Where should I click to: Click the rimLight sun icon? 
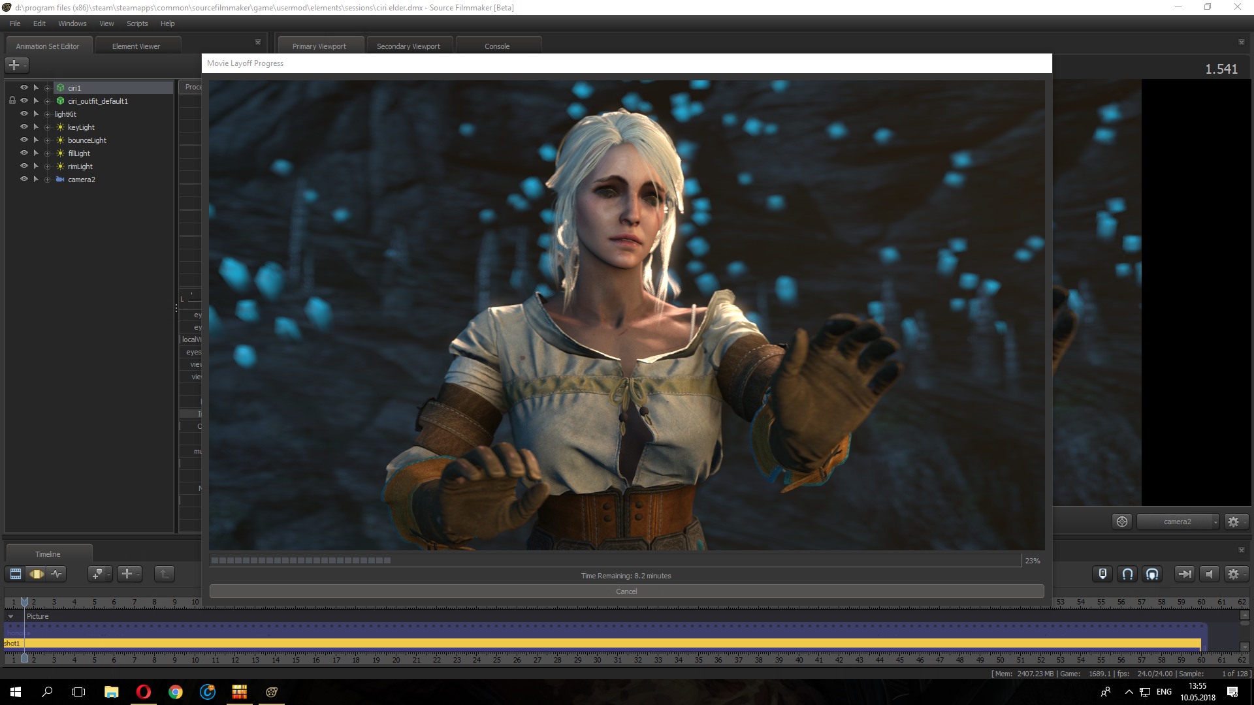tap(60, 166)
